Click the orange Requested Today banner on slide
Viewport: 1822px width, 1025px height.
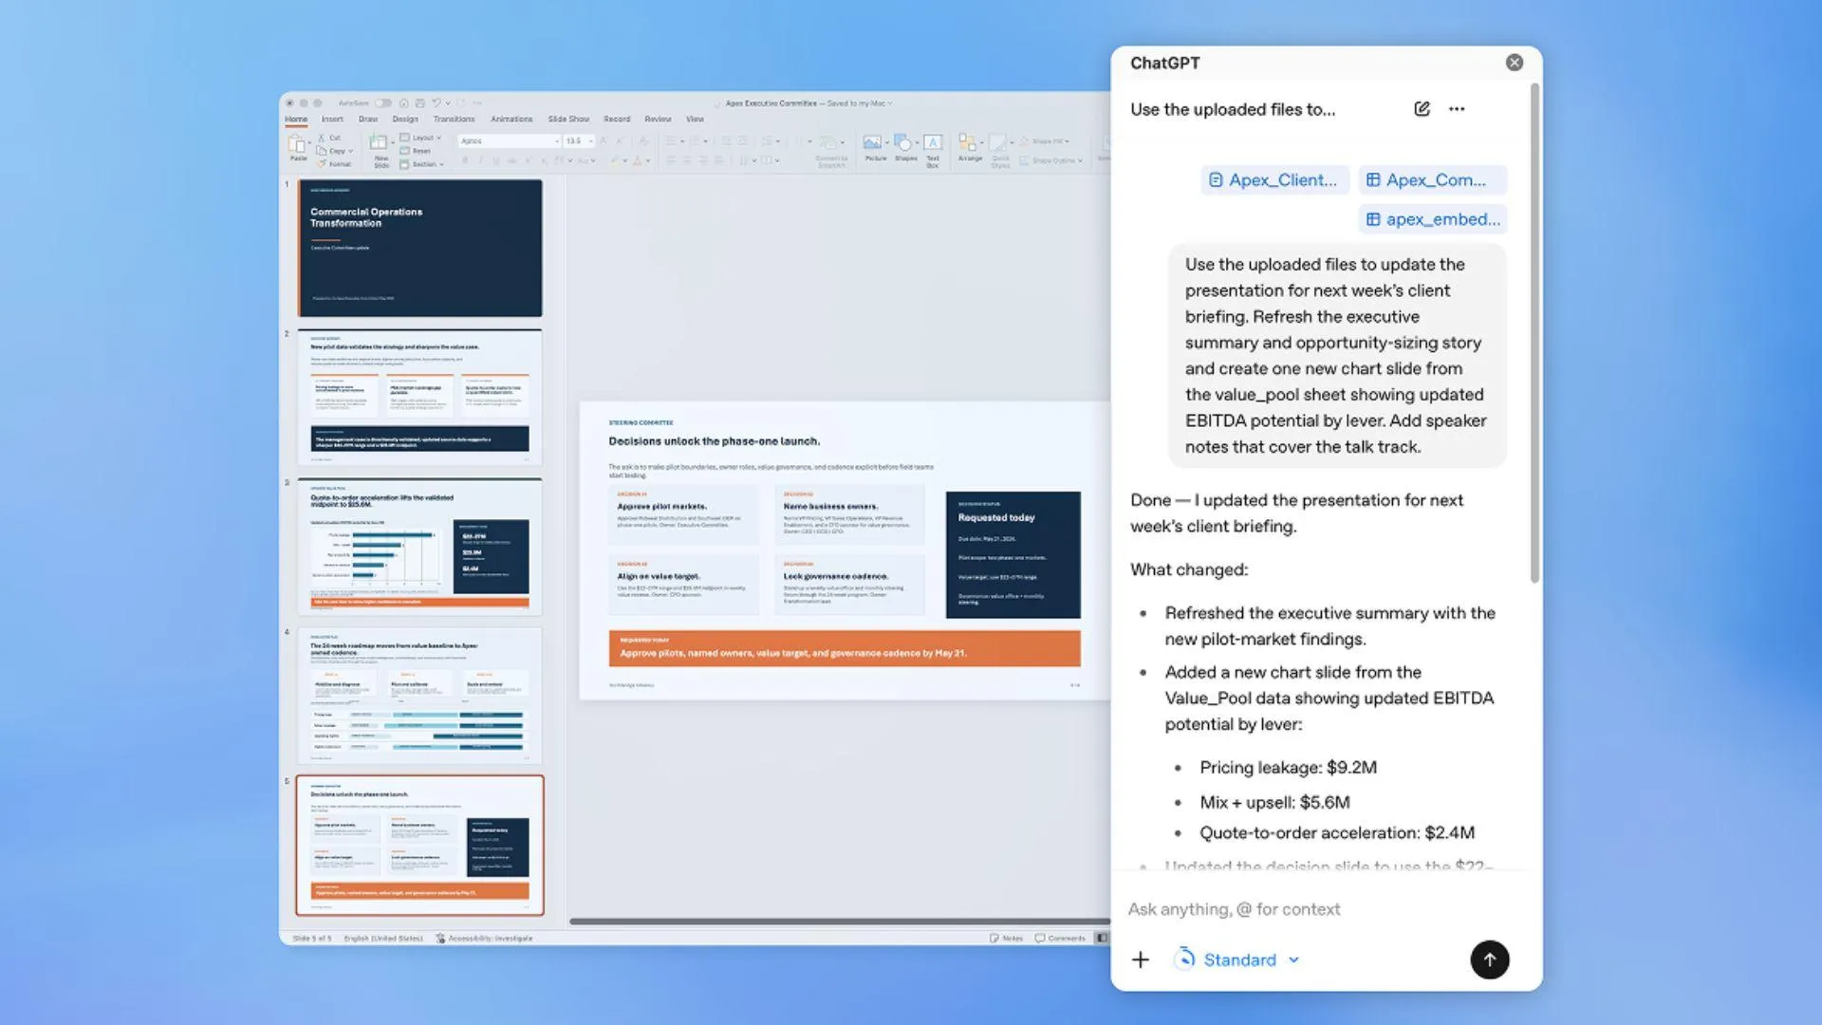[844, 648]
